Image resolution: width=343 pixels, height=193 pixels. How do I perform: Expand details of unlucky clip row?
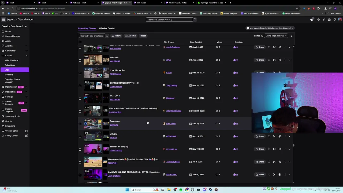pyautogui.click(x=289, y=136)
